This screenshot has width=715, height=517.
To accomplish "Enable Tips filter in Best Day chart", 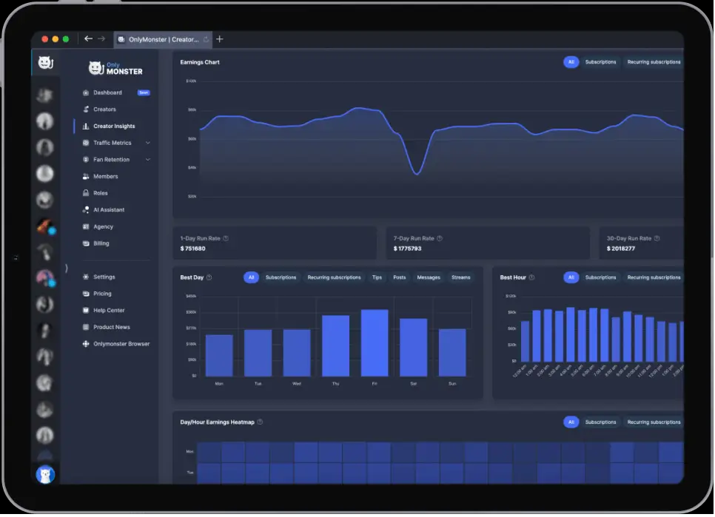I will pos(377,278).
